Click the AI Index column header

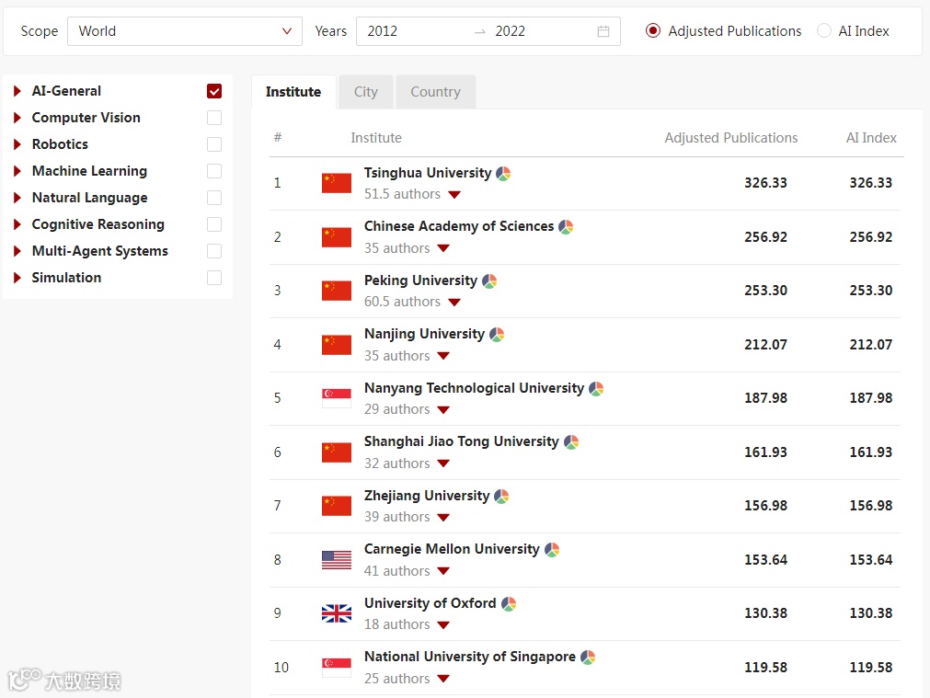pyautogui.click(x=871, y=138)
